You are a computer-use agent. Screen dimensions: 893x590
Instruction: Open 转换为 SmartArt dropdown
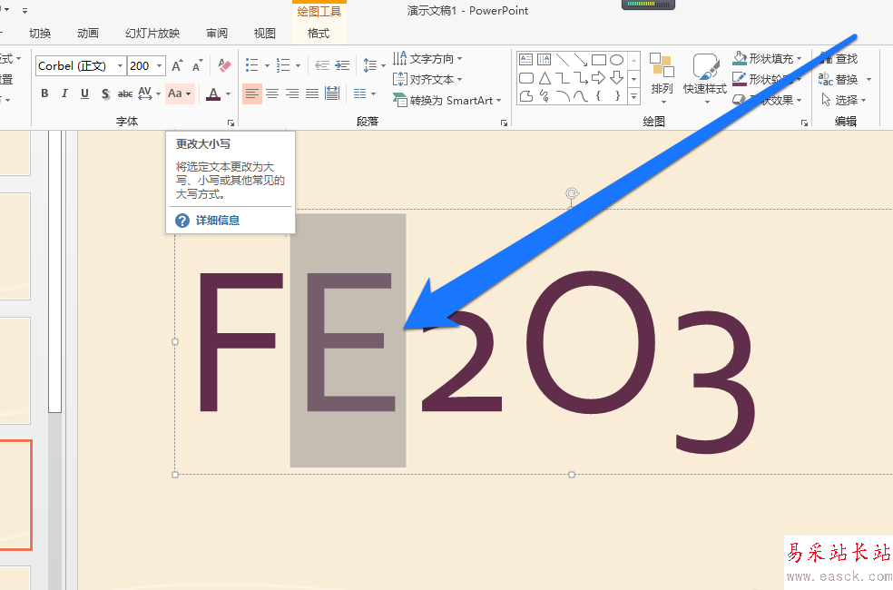click(447, 100)
